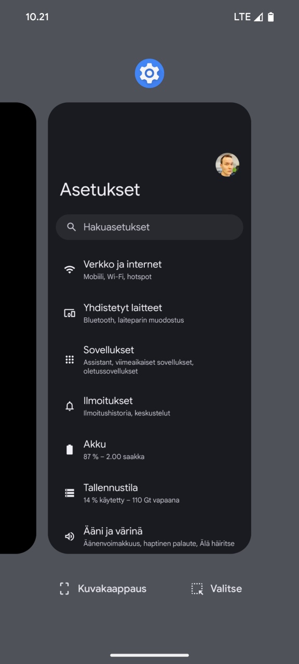299x664 pixels.
Task: Tap the Settings gear app icon
Action: point(149,73)
